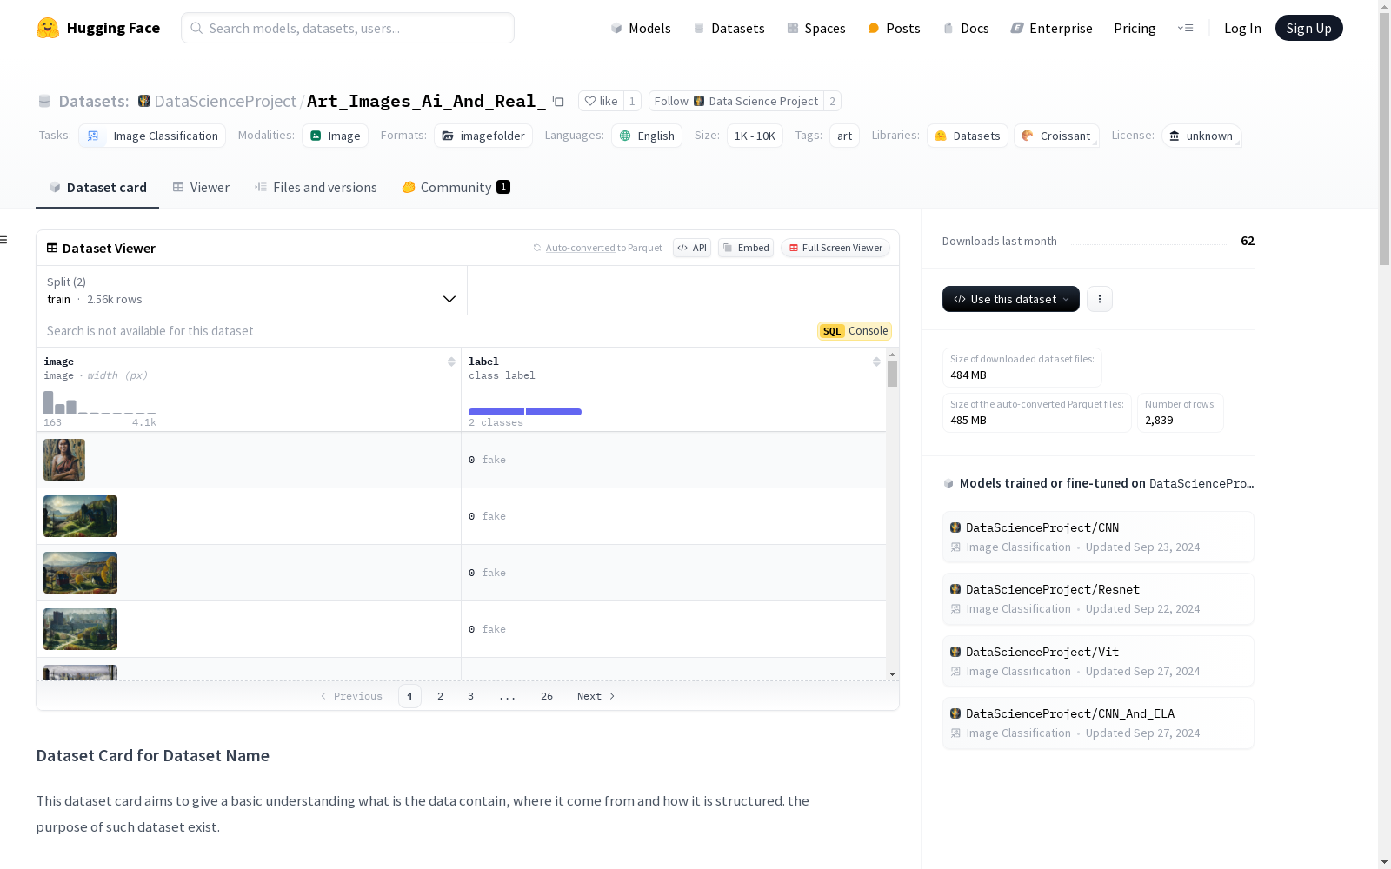Open the autumn valley thumbnail in third row
Screen dimensions: 1391x869
80,573
